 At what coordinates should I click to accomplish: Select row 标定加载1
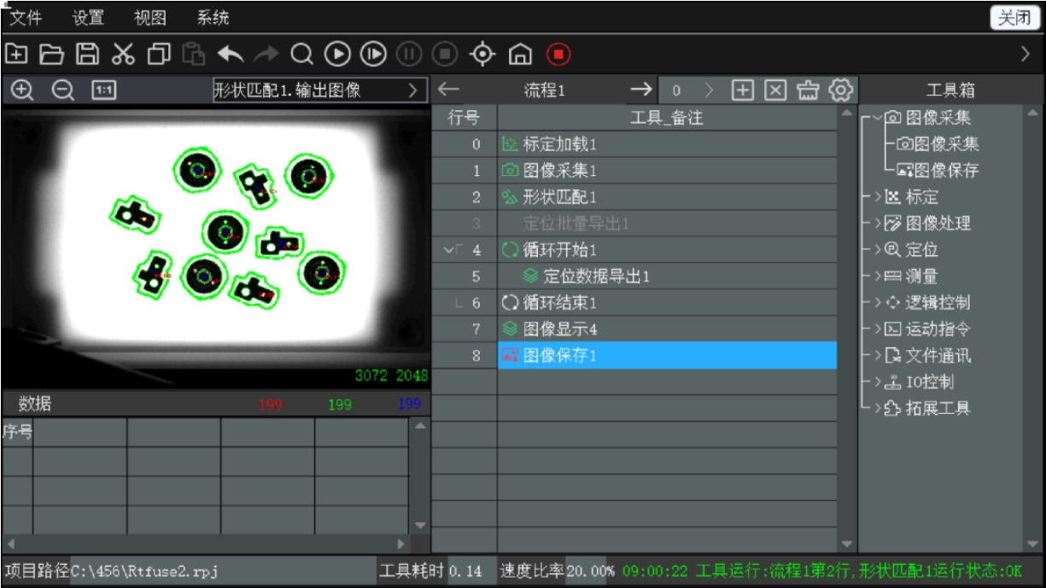click(667, 144)
